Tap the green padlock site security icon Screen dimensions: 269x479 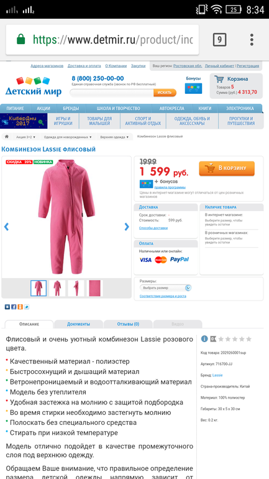(x=21, y=39)
